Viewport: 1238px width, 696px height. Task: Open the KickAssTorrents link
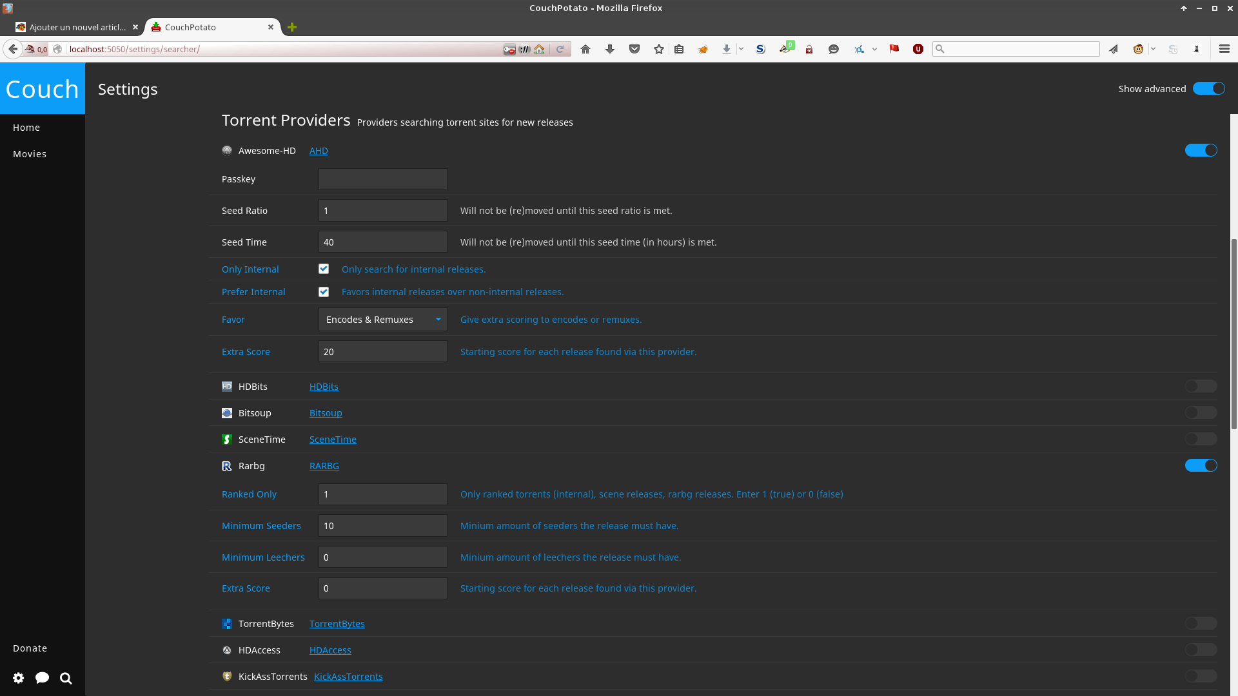coord(348,677)
